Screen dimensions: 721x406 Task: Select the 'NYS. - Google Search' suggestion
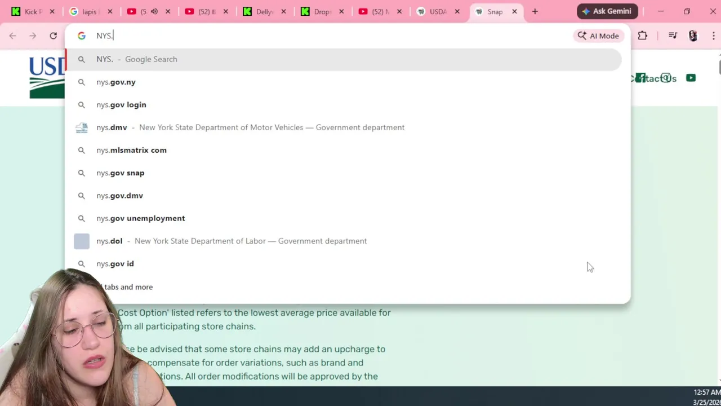point(344,59)
